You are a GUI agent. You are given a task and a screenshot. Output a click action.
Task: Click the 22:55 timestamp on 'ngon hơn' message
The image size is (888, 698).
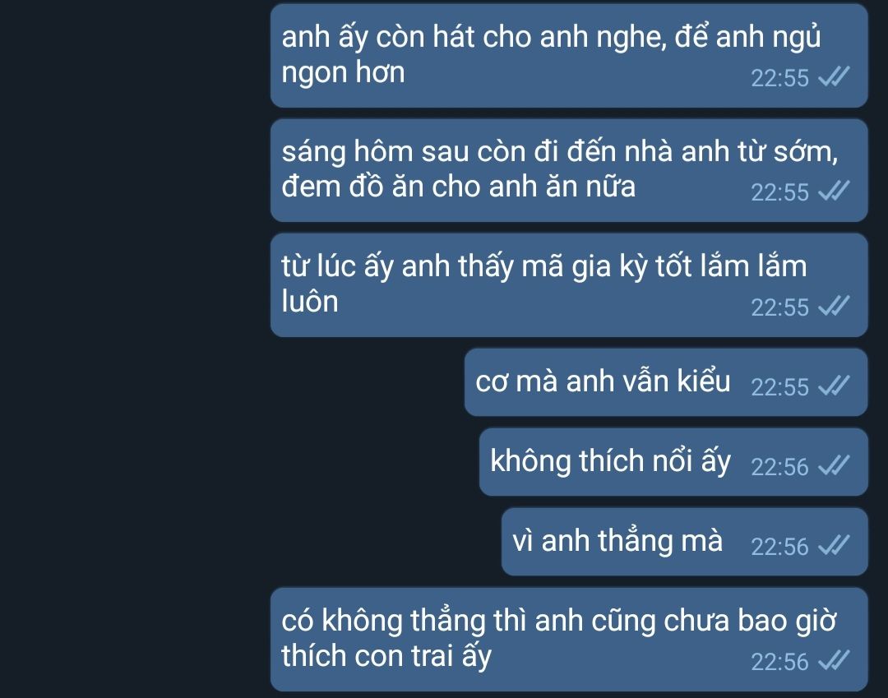[x=779, y=78]
